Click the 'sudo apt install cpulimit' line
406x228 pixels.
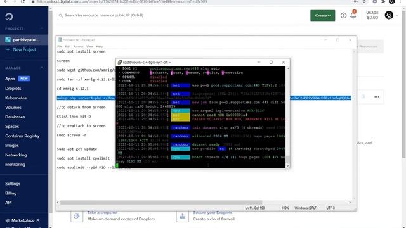coord(83,158)
